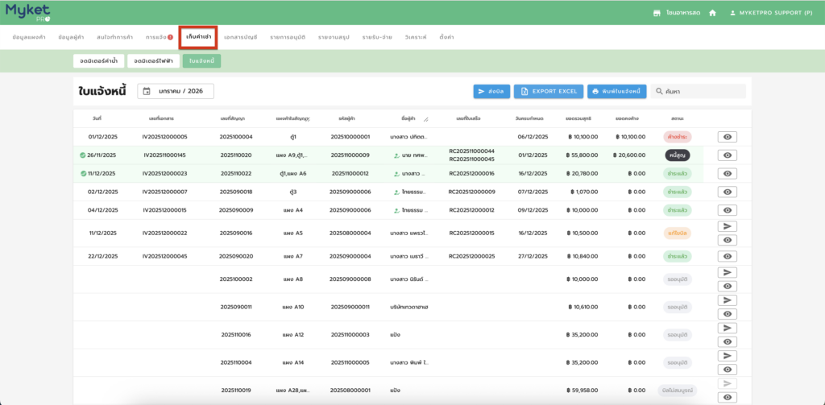Click the calendar icon in the month picker
The height and width of the screenshot is (405, 825).
click(147, 91)
